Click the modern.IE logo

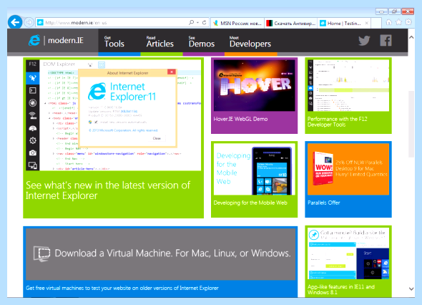click(56, 40)
